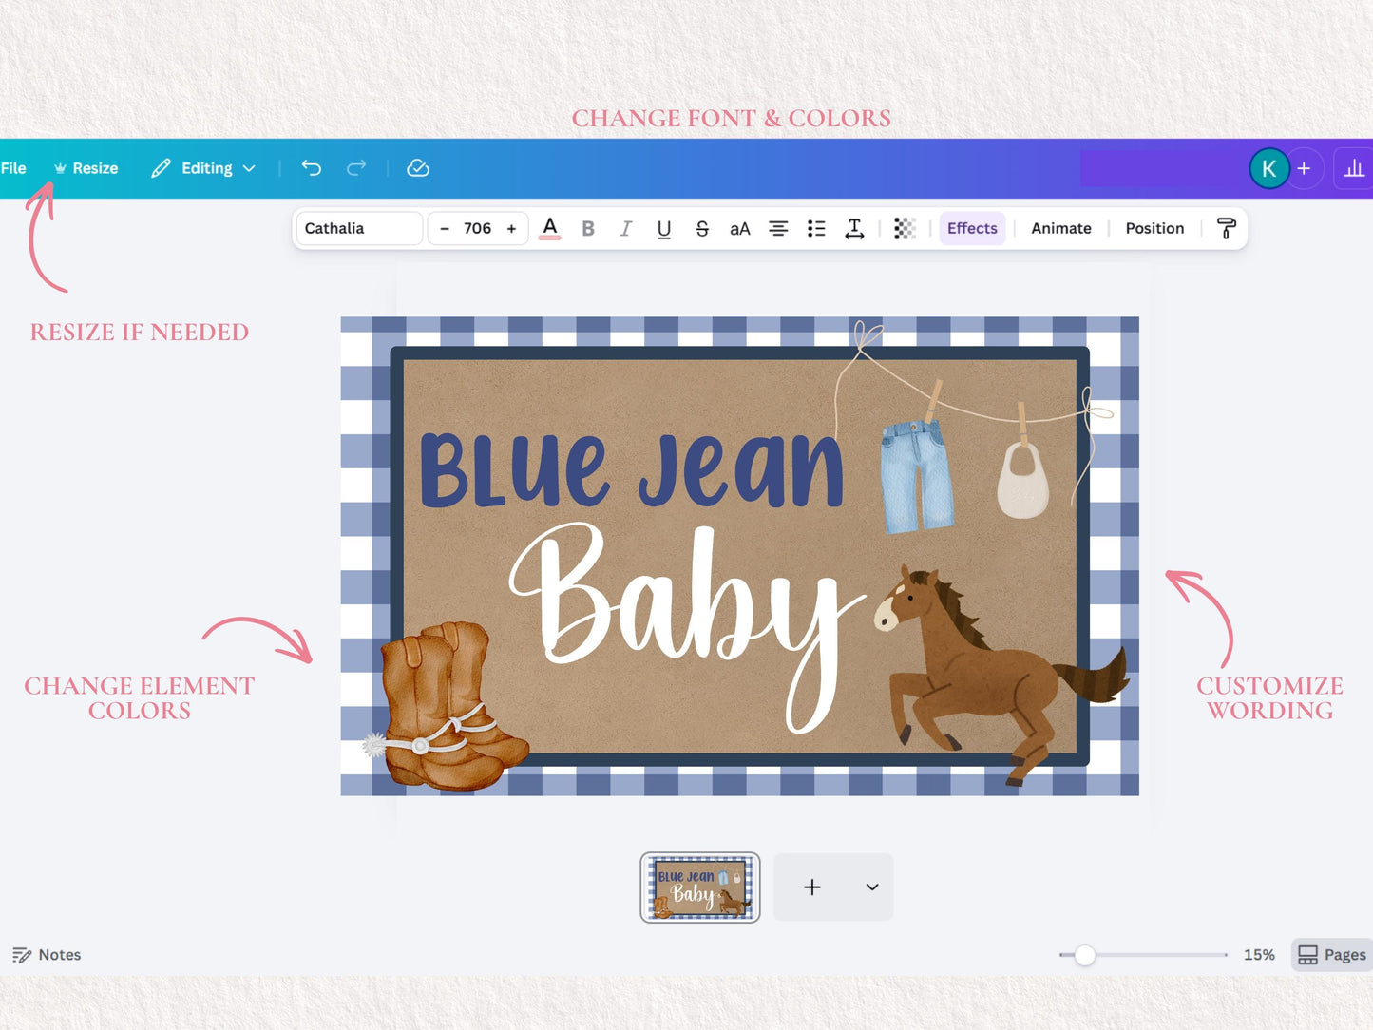This screenshot has height=1030, width=1373.
Task: Toggle the Pages view
Action: tap(1332, 955)
